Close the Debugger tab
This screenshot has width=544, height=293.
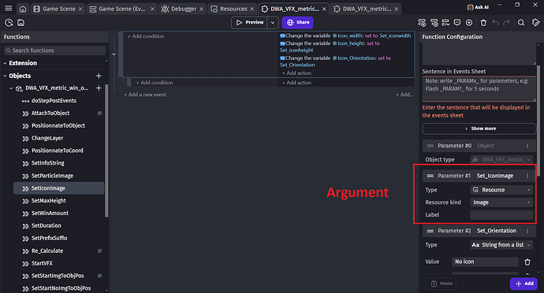(x=202, y=9)
